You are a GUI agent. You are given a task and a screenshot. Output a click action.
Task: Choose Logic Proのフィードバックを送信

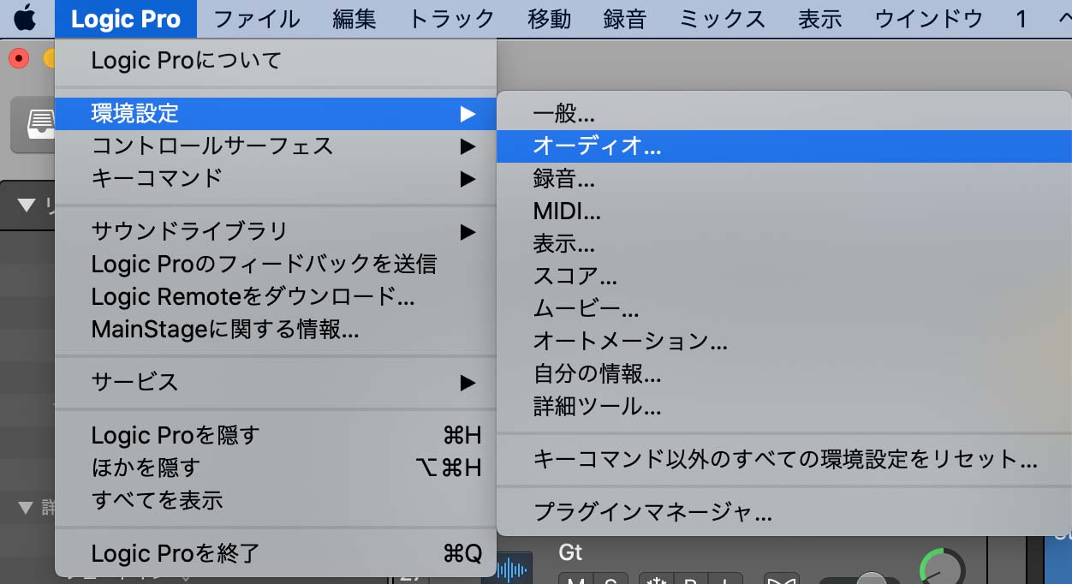276,264
